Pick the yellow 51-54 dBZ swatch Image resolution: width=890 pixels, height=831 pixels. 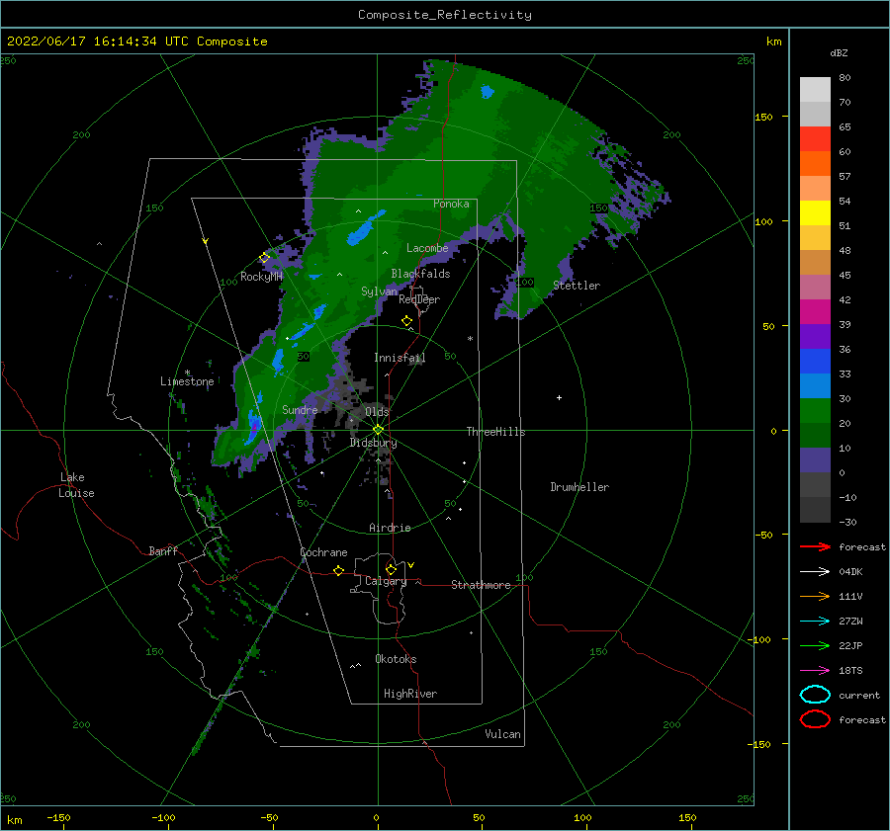(815, 212)
